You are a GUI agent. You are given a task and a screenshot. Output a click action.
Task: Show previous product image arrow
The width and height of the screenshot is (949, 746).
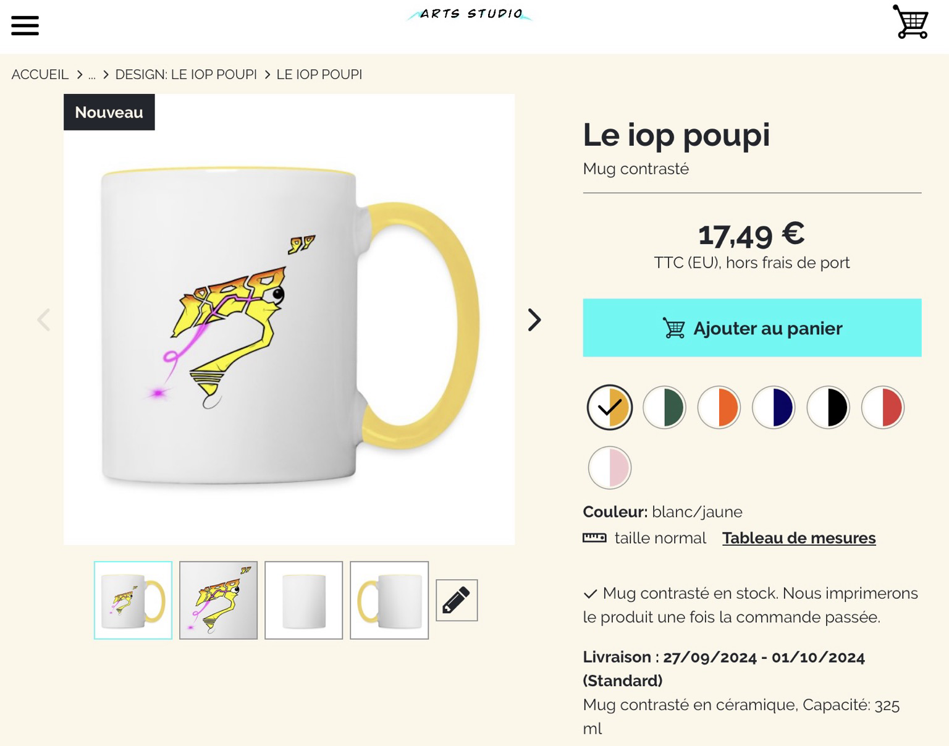43,320
